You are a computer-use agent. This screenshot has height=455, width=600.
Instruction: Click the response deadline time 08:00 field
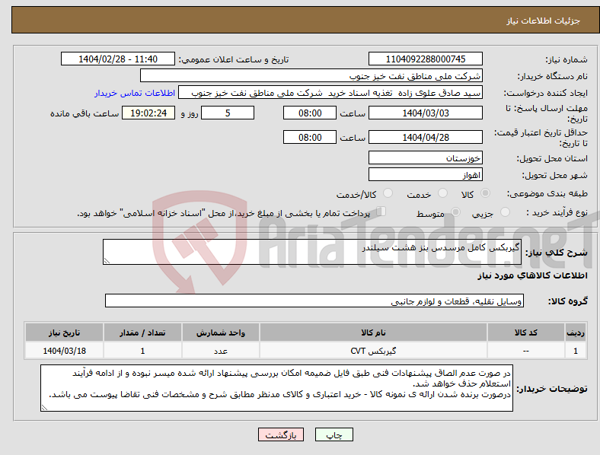tap(310, 113)
